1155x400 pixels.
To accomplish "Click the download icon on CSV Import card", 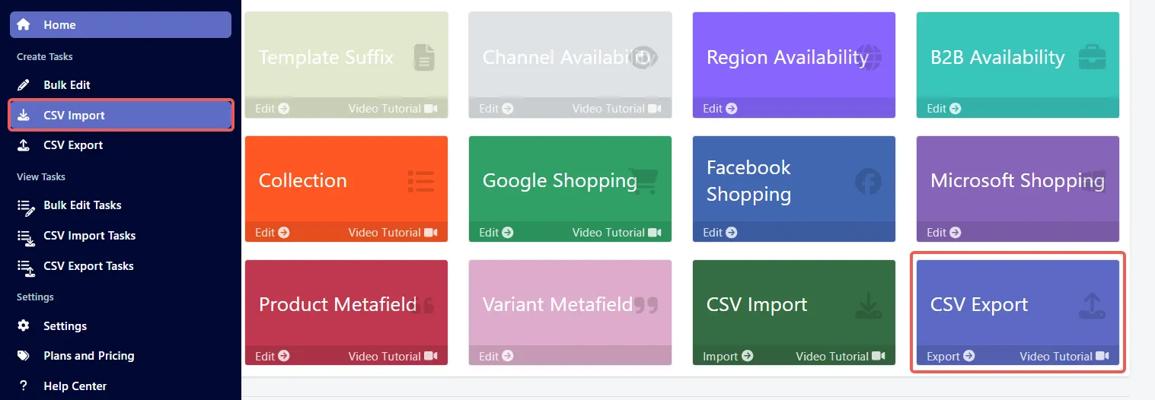I will (868, 305).
